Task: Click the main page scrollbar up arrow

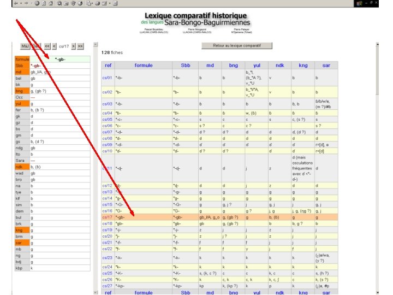Action: (377, 44)
